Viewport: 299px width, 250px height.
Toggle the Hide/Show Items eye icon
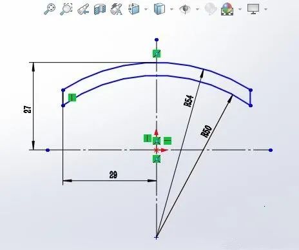pyautogui.click(x=185, y=9)
